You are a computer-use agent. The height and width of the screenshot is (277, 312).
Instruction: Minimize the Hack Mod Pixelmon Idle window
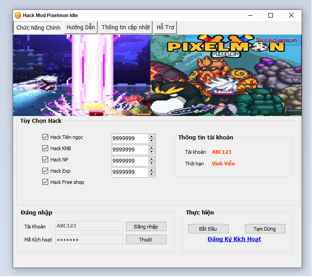[250, 15]
